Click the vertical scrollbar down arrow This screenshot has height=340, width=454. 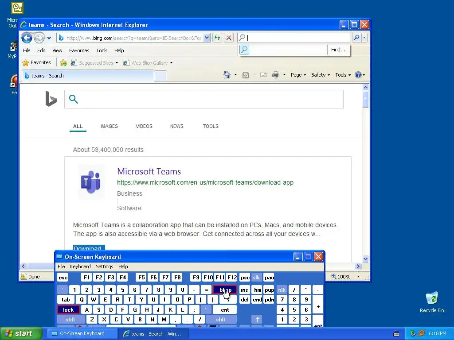(x=365, y=259)
